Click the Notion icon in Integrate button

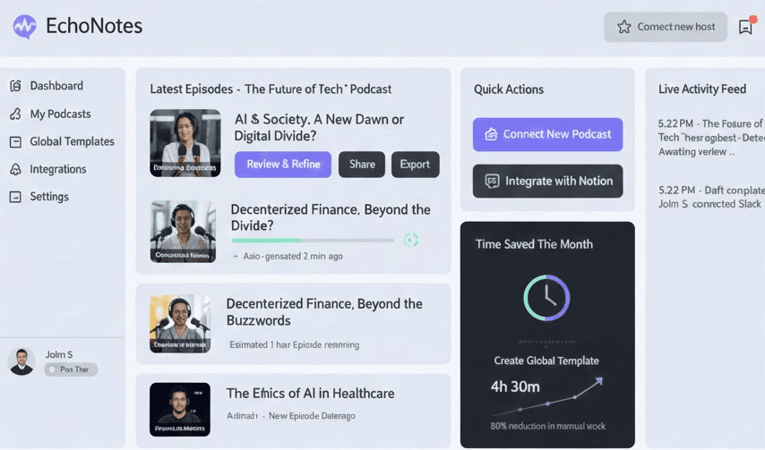[x=492, y=182]
